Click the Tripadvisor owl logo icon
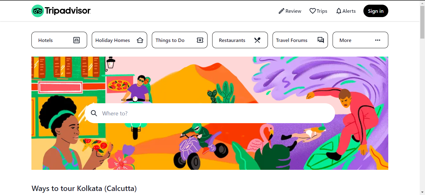 point(38,11)
